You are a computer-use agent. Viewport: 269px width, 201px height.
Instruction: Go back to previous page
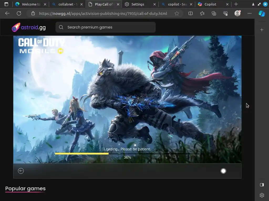click(7, 13)
